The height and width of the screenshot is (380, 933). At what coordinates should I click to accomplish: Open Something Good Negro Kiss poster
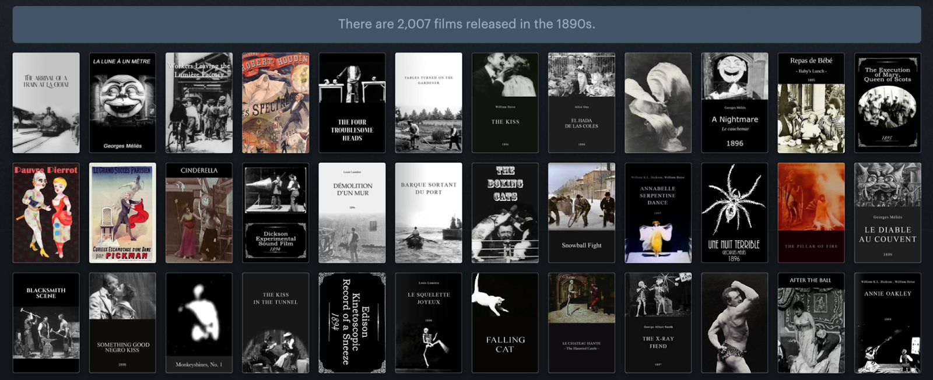[x=122, y=323]
